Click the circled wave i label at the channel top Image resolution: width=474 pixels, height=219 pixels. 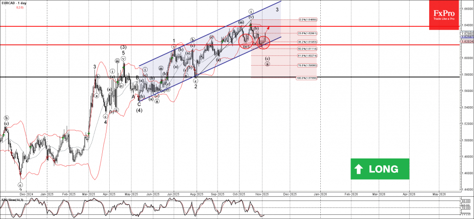coord(250,11)
